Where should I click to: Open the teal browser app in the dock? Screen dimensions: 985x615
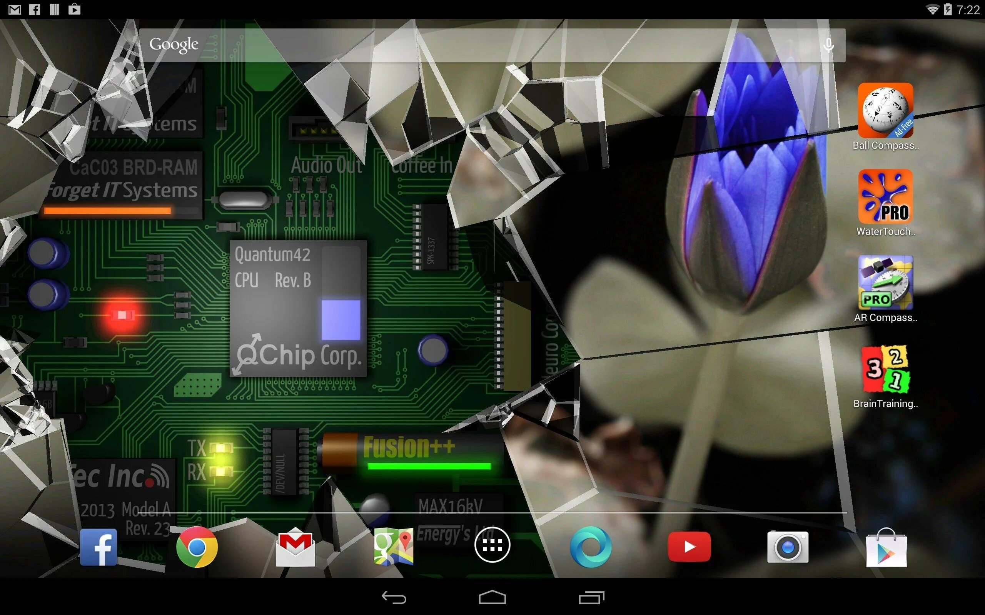[x=591, y=547]
